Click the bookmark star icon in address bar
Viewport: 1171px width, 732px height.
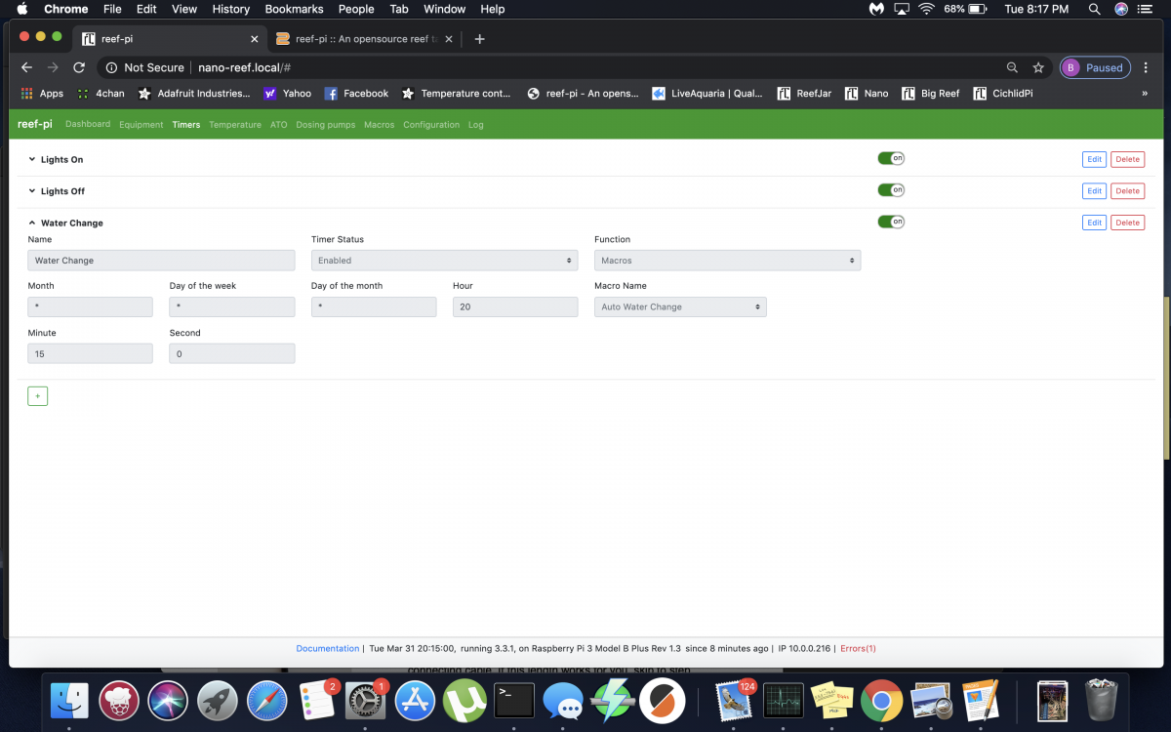click(x=1038, y=67)
